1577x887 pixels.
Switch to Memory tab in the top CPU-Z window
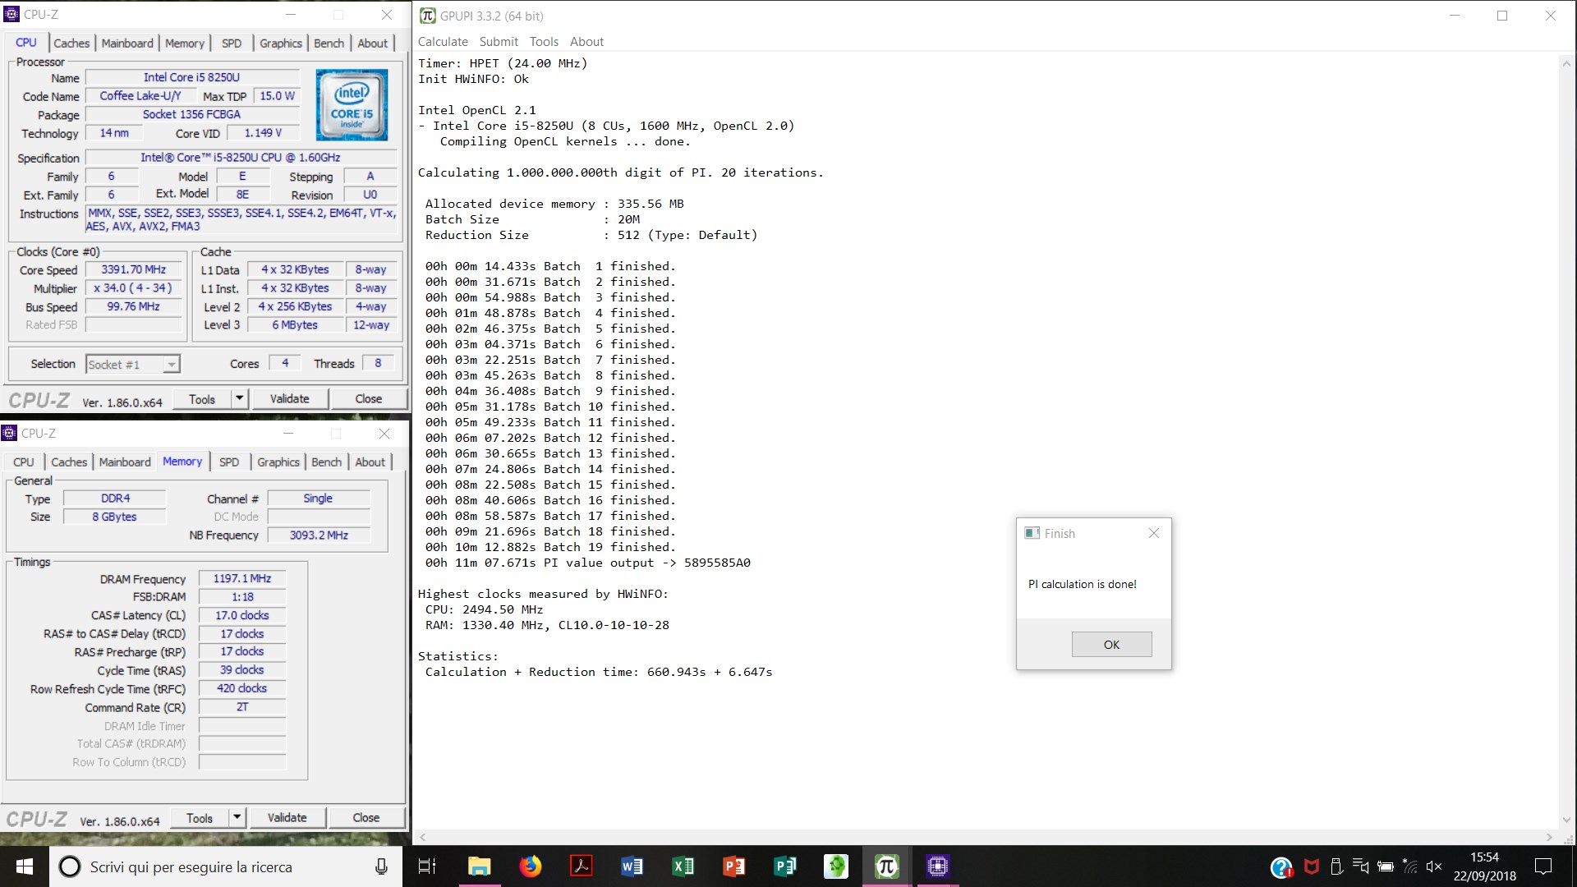click(x=185, y=43)
